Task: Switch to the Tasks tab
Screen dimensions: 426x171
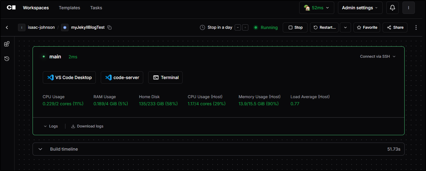Action: click(x=96, y=8)
